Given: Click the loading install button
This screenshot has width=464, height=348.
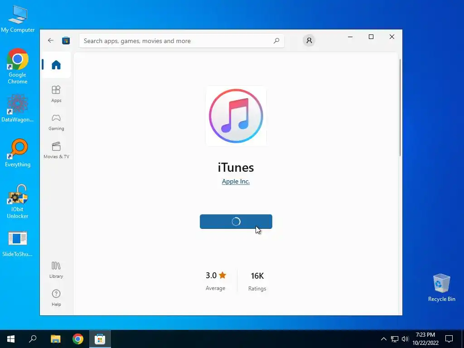Looking at the screenshot, I should click(236, 222).
